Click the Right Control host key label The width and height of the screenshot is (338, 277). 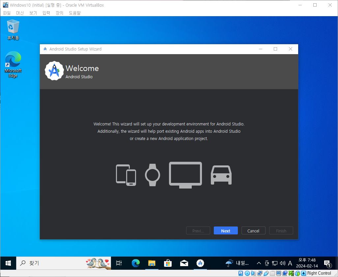(319, 273)
